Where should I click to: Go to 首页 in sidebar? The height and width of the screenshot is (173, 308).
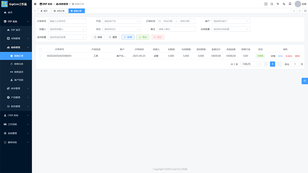[16, 12]
